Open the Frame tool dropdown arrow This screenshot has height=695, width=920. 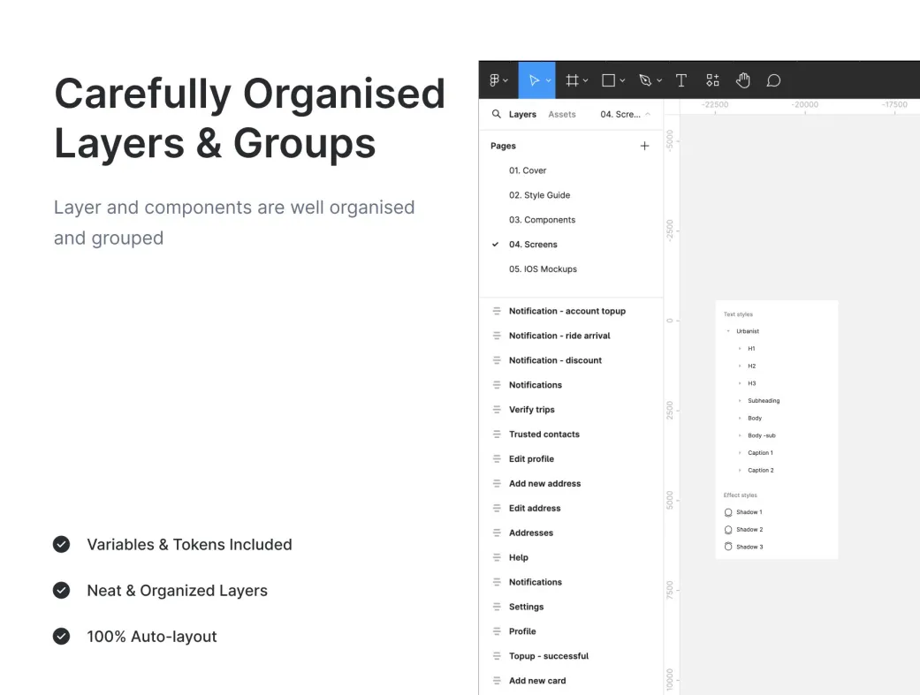pyautogui.click(x=585, y=80)
